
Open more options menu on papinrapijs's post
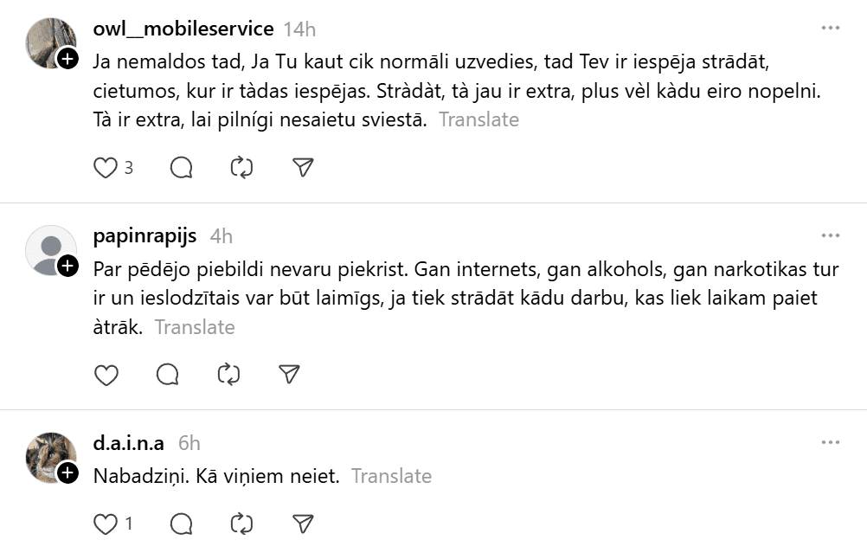click(831, 235)
